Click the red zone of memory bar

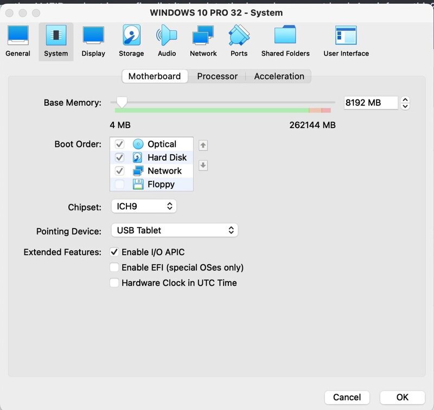click(x=326, y=111)
